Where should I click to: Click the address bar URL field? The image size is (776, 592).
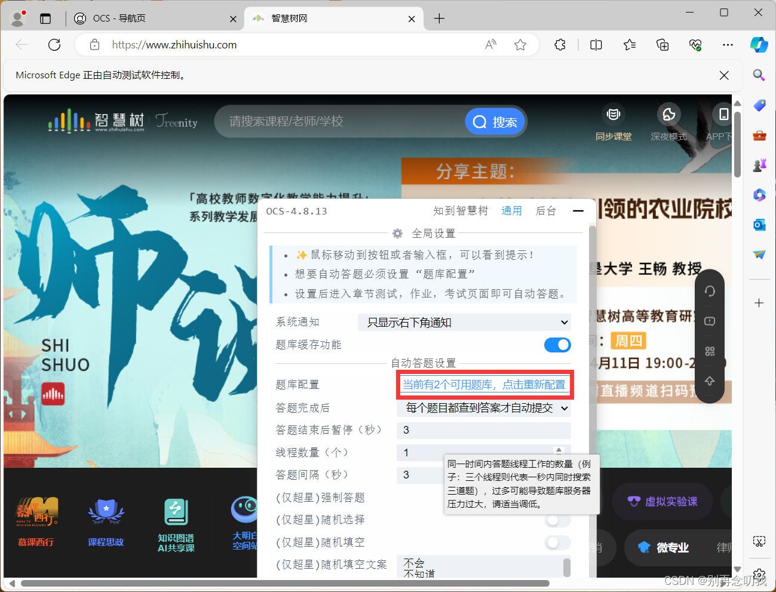[x=293, y=45]
